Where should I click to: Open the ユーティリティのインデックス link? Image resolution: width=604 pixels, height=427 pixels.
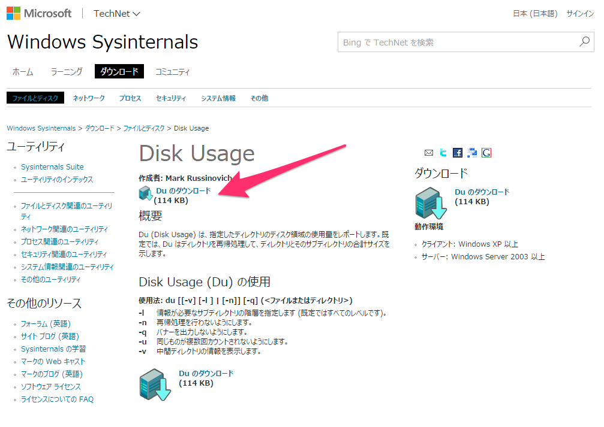coord(57,179)
